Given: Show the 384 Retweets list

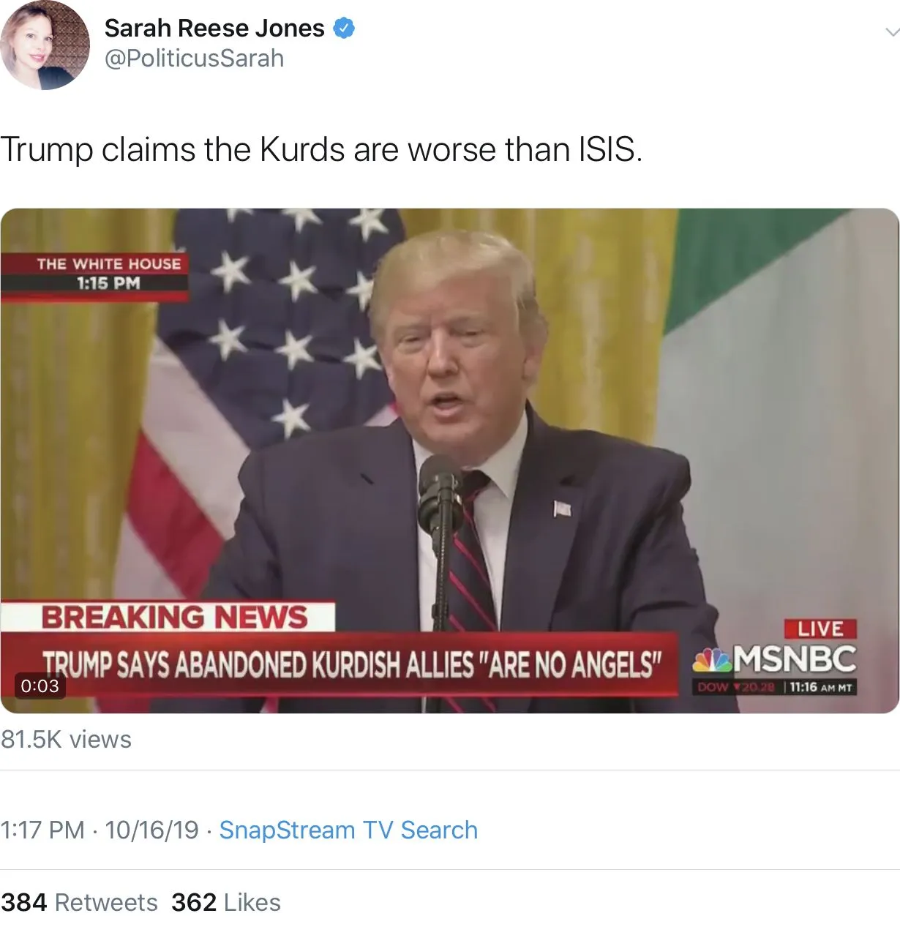Looking at the screenshot, I should (x=79, y=902).
